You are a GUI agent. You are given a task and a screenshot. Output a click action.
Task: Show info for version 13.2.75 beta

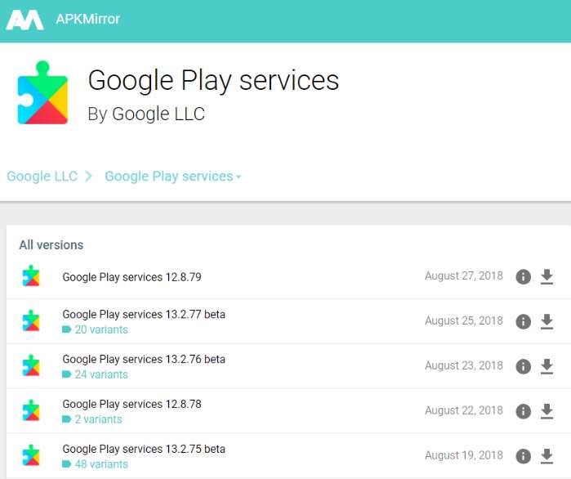[x=524, y=456]
